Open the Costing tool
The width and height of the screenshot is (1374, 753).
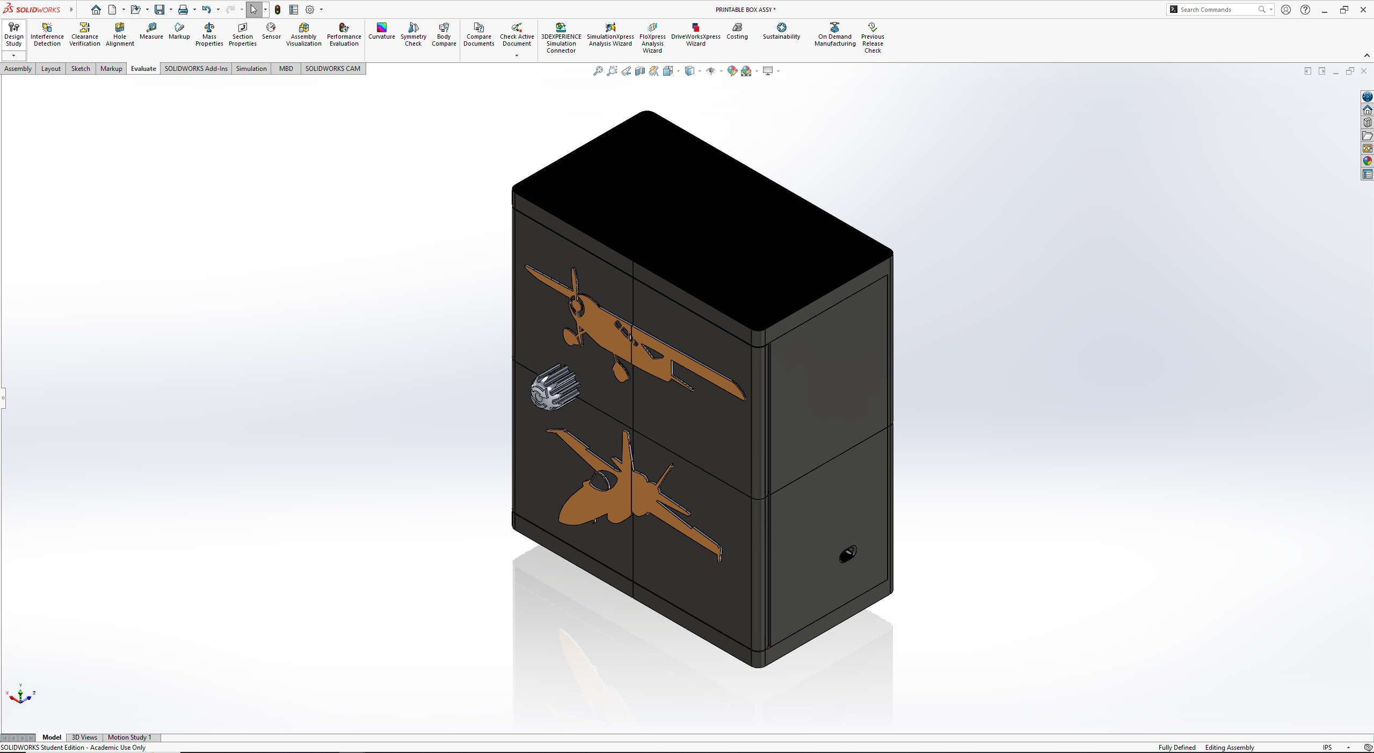click(x=737, y=31)
